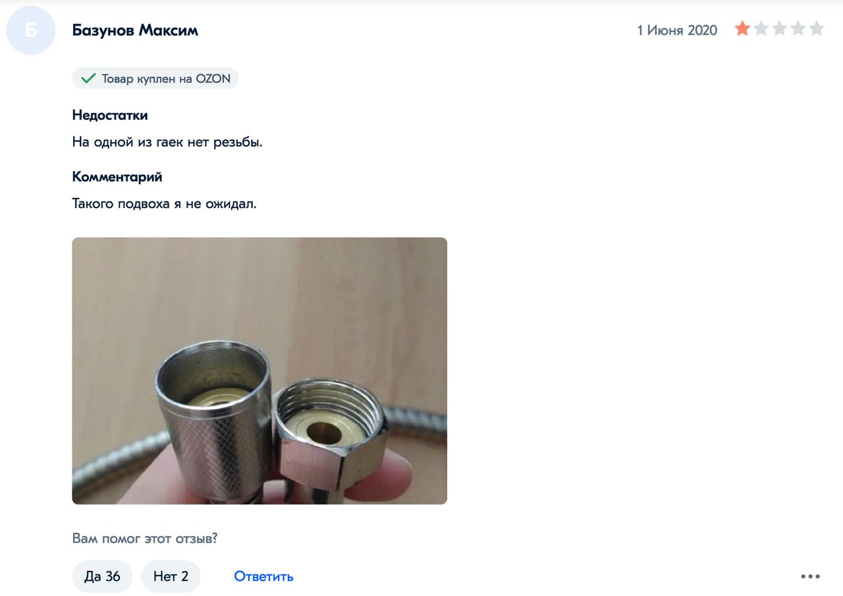The height and width of the screenshot is (596, 843).
Task: Select the fifth rating star
Action: coord(817,28)
